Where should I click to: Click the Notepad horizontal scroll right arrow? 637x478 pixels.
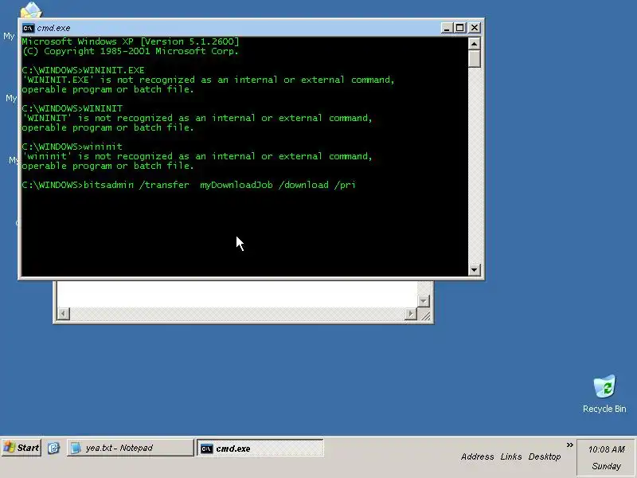[411, 313]
